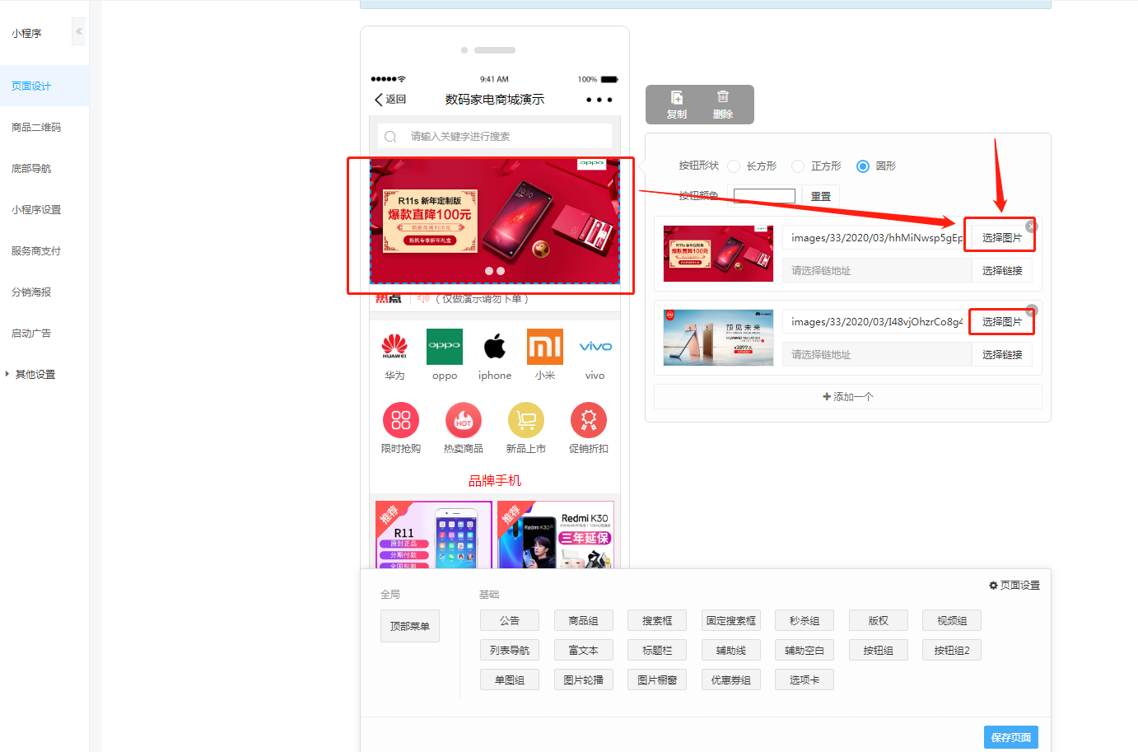Click 选择图片 for second carousel image
The image size is (1138, 752).
[x=1002, y=322]
